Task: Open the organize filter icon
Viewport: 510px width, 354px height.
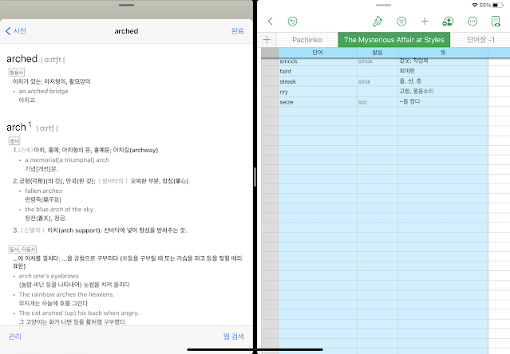Action: tap(401, 22)
